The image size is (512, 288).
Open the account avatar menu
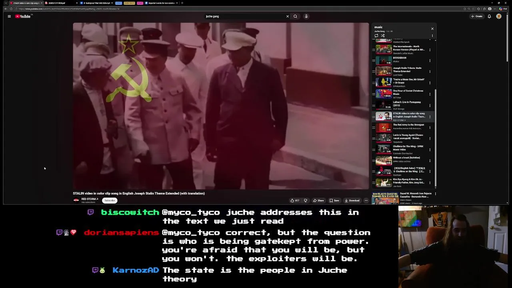click(499, 16)
